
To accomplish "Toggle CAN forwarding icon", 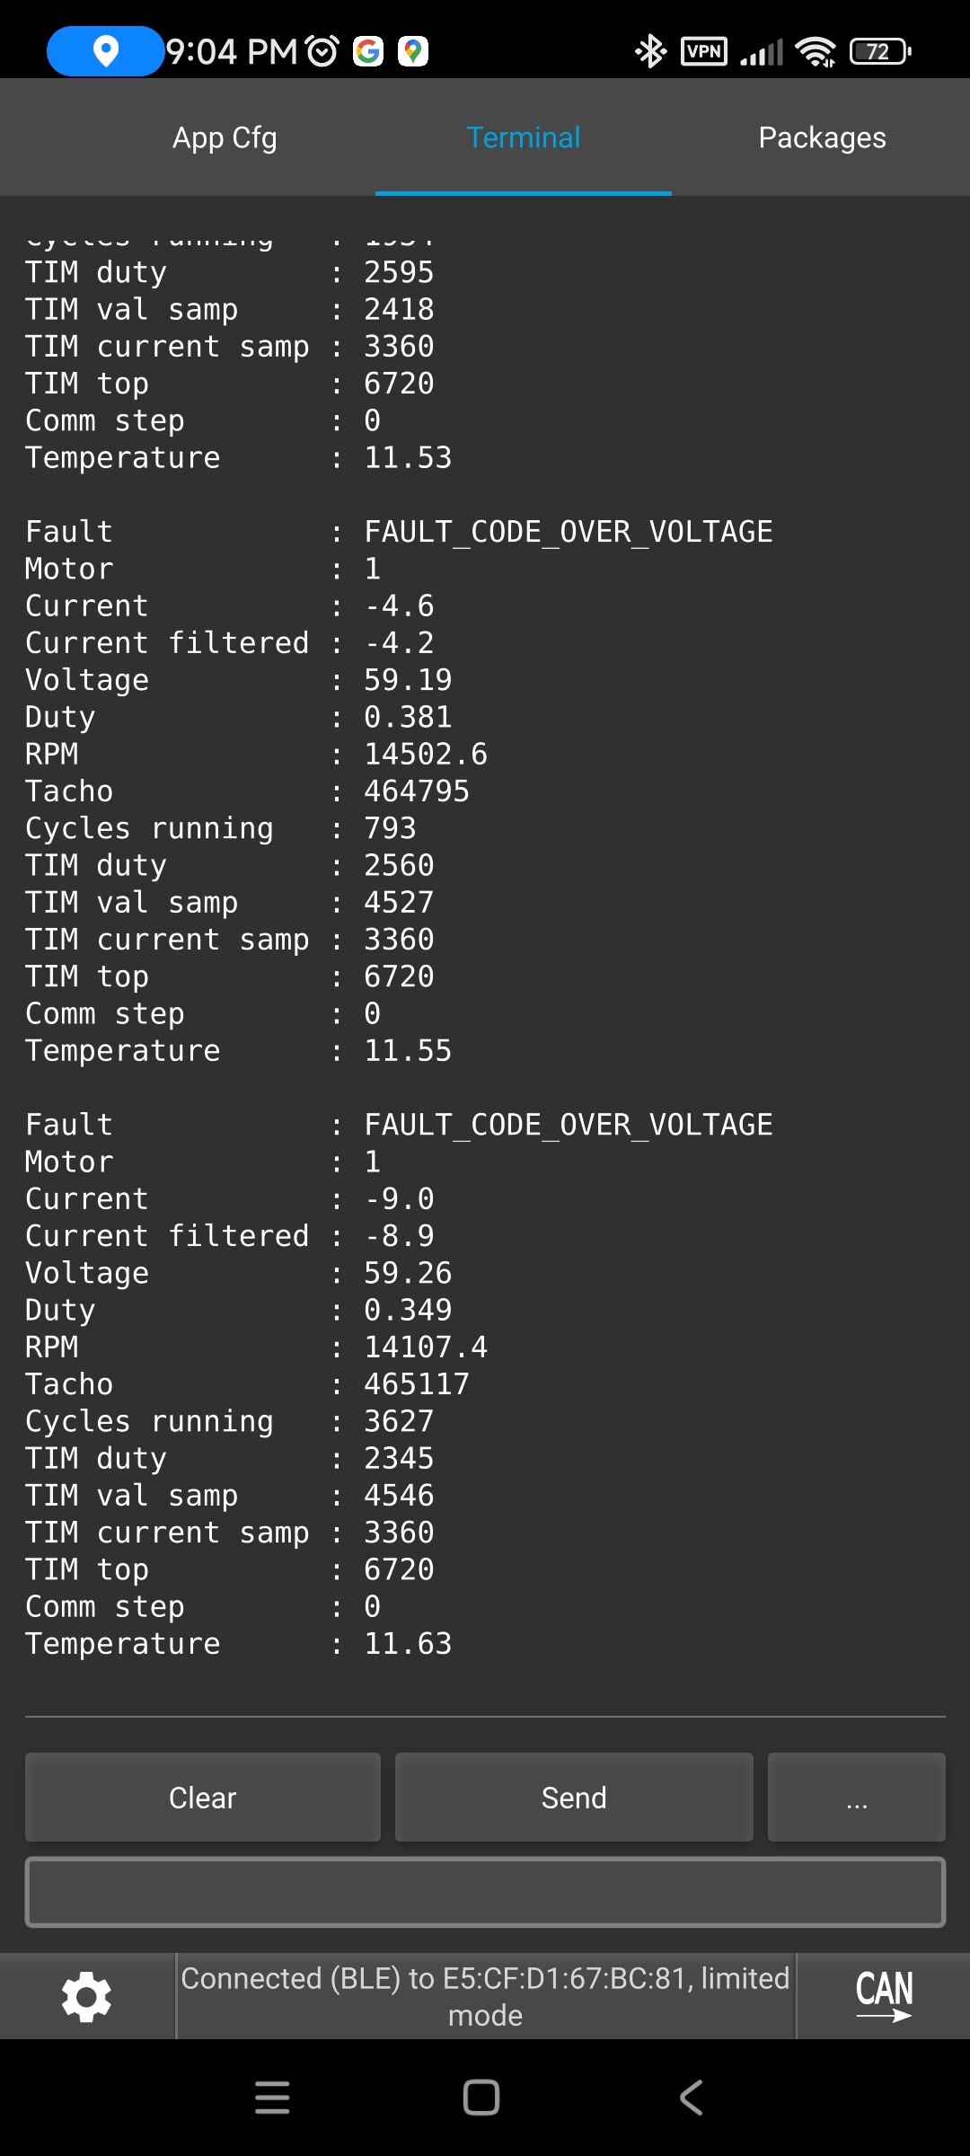I will tap(884, 1996).
